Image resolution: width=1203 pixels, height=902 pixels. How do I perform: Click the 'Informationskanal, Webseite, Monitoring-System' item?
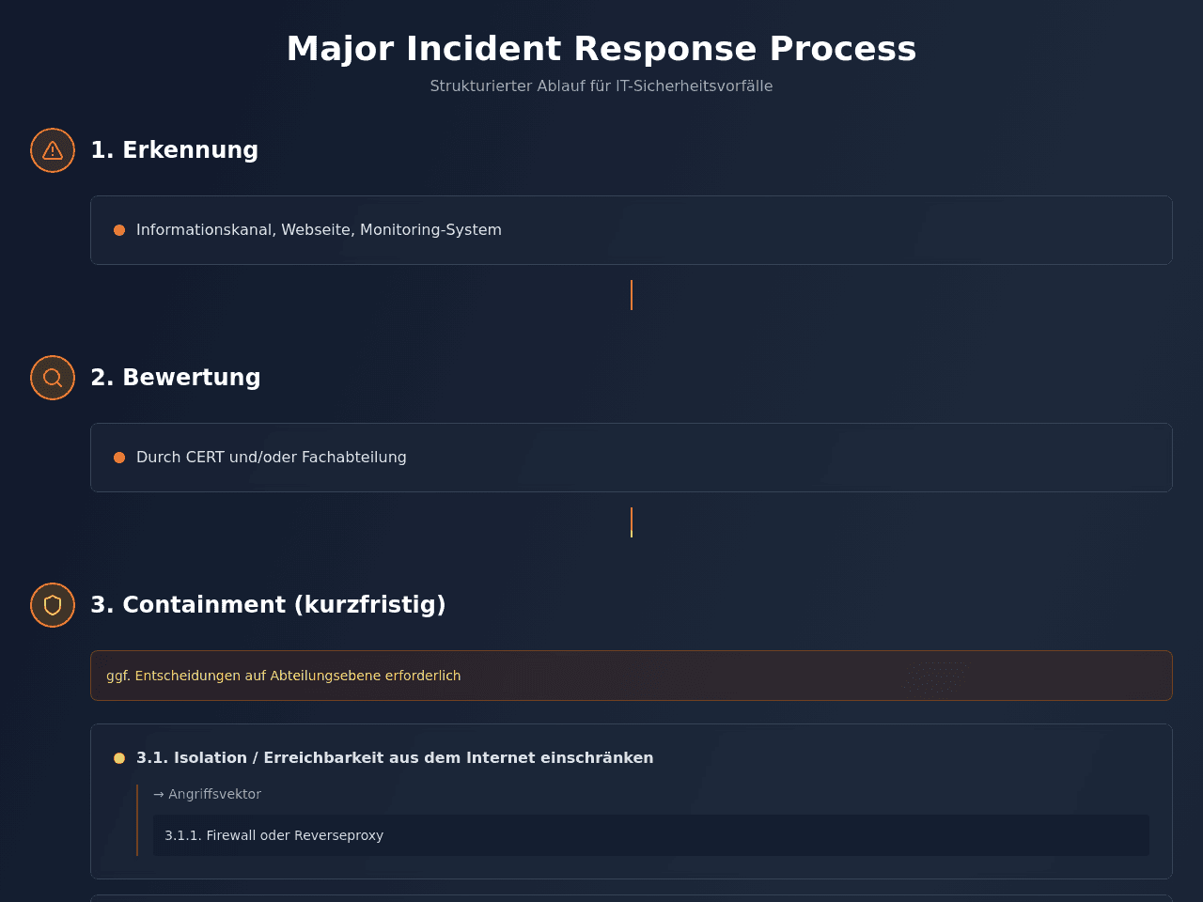(632, 230)
